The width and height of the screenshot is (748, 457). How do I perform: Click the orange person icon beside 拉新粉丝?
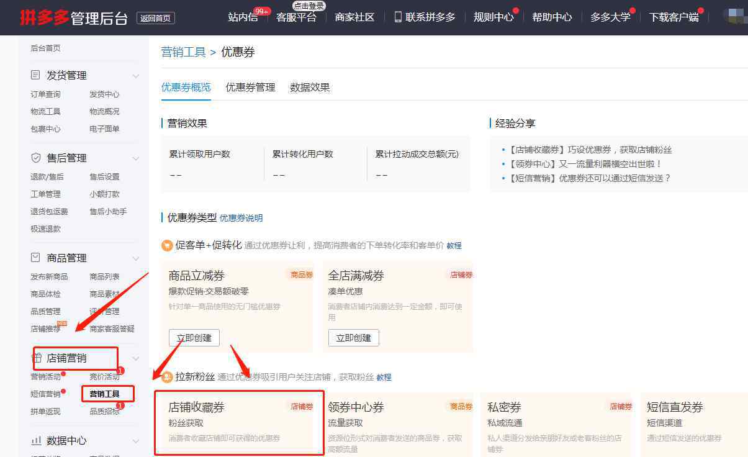[167, 377]
